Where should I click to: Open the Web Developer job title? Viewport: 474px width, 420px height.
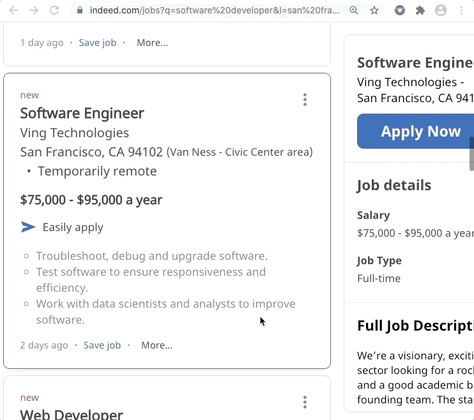pos(72,414)
